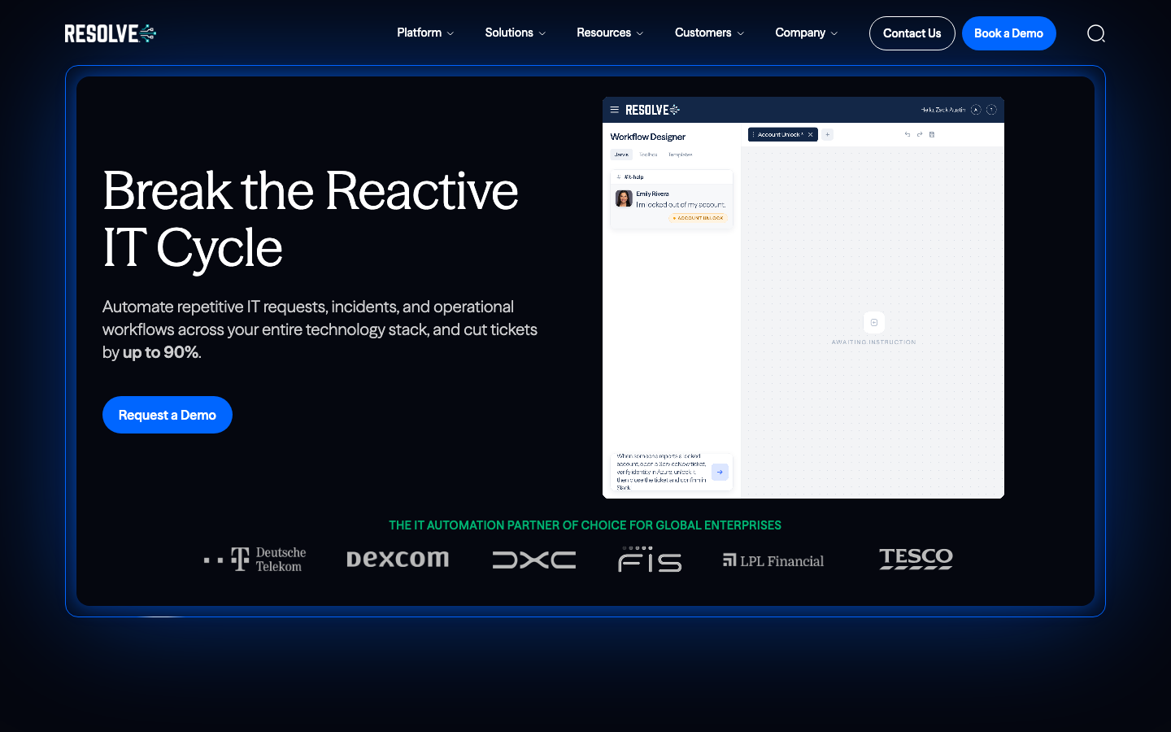Click the LPL Financial logo
The width and height of the screenshot is (1171, 732).
pos(773,560)
